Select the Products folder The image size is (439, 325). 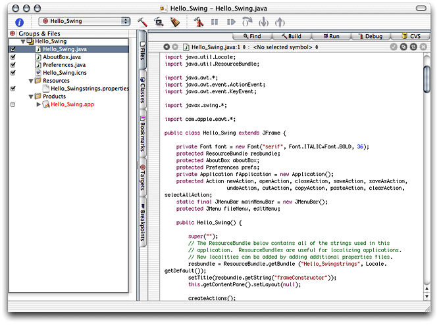55,97
